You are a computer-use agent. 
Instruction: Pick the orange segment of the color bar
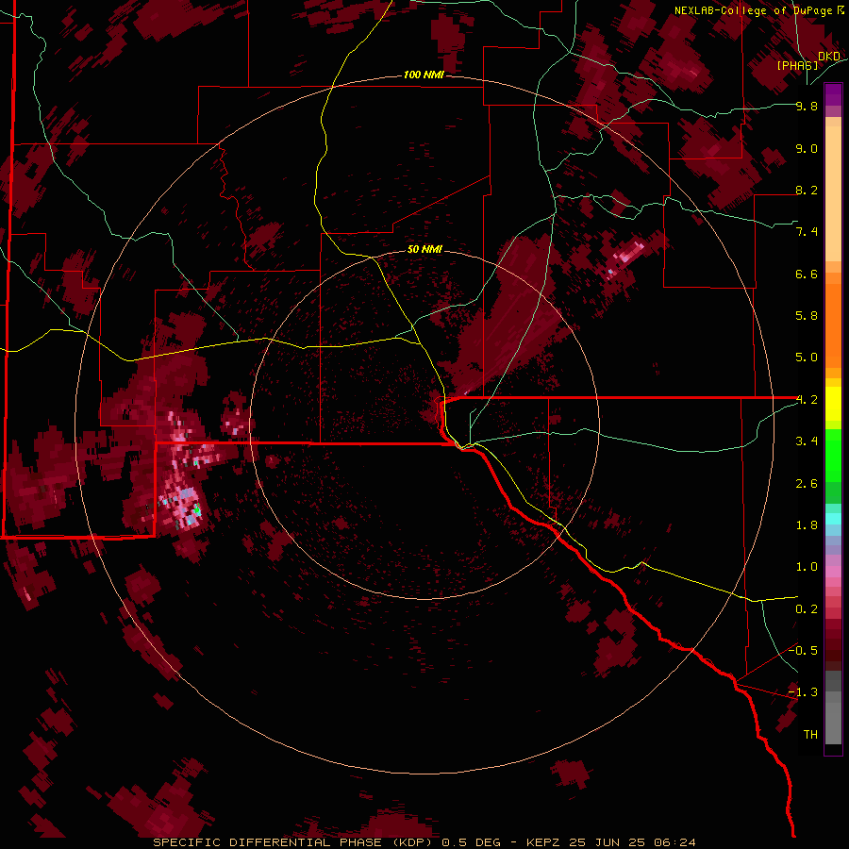point(833,326)
